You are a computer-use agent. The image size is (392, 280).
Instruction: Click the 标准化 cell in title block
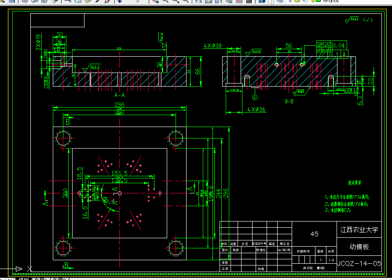261,250
